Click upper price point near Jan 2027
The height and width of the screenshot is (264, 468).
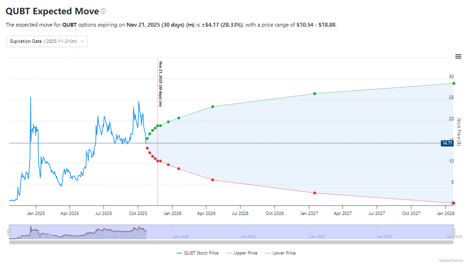coord(314,94)
